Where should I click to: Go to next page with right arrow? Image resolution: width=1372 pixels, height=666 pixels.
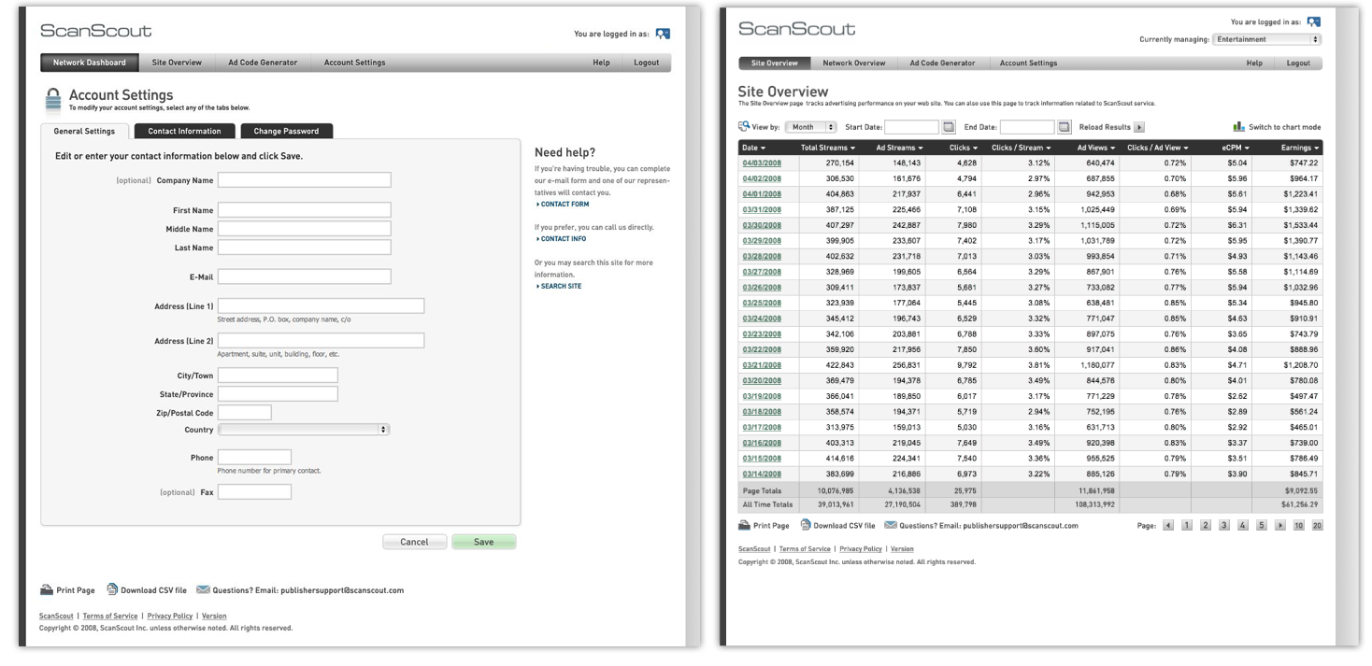tap(1280, 526)
